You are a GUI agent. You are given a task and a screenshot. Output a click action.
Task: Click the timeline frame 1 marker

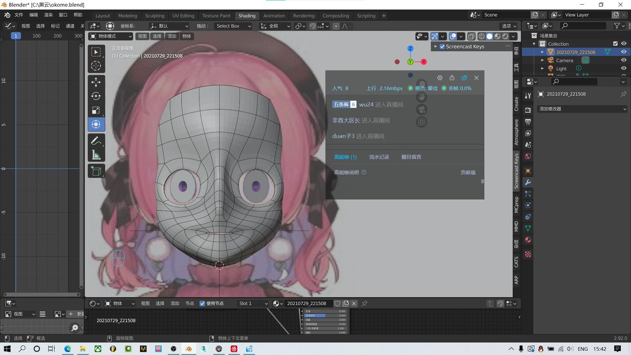pyautogui.click(x=16, y=36)
